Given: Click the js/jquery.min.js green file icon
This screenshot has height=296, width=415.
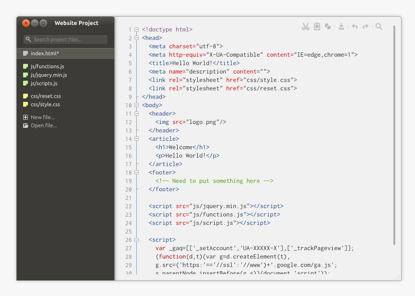Looking at the screenshot, I should coord(26,75).
